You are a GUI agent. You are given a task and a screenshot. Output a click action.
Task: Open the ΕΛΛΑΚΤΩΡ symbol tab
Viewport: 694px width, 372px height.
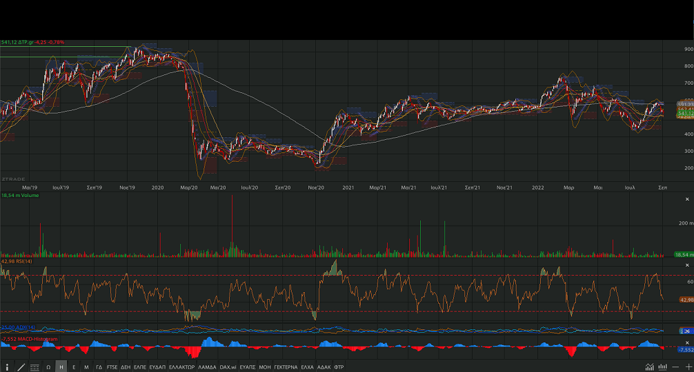(182, 367)
